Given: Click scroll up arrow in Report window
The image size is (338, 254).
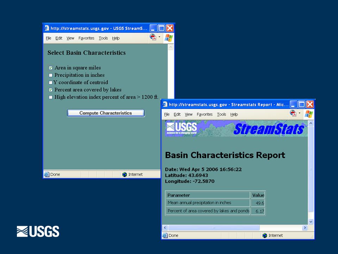Looking at the screenshot, I should (x=311, y=123).
